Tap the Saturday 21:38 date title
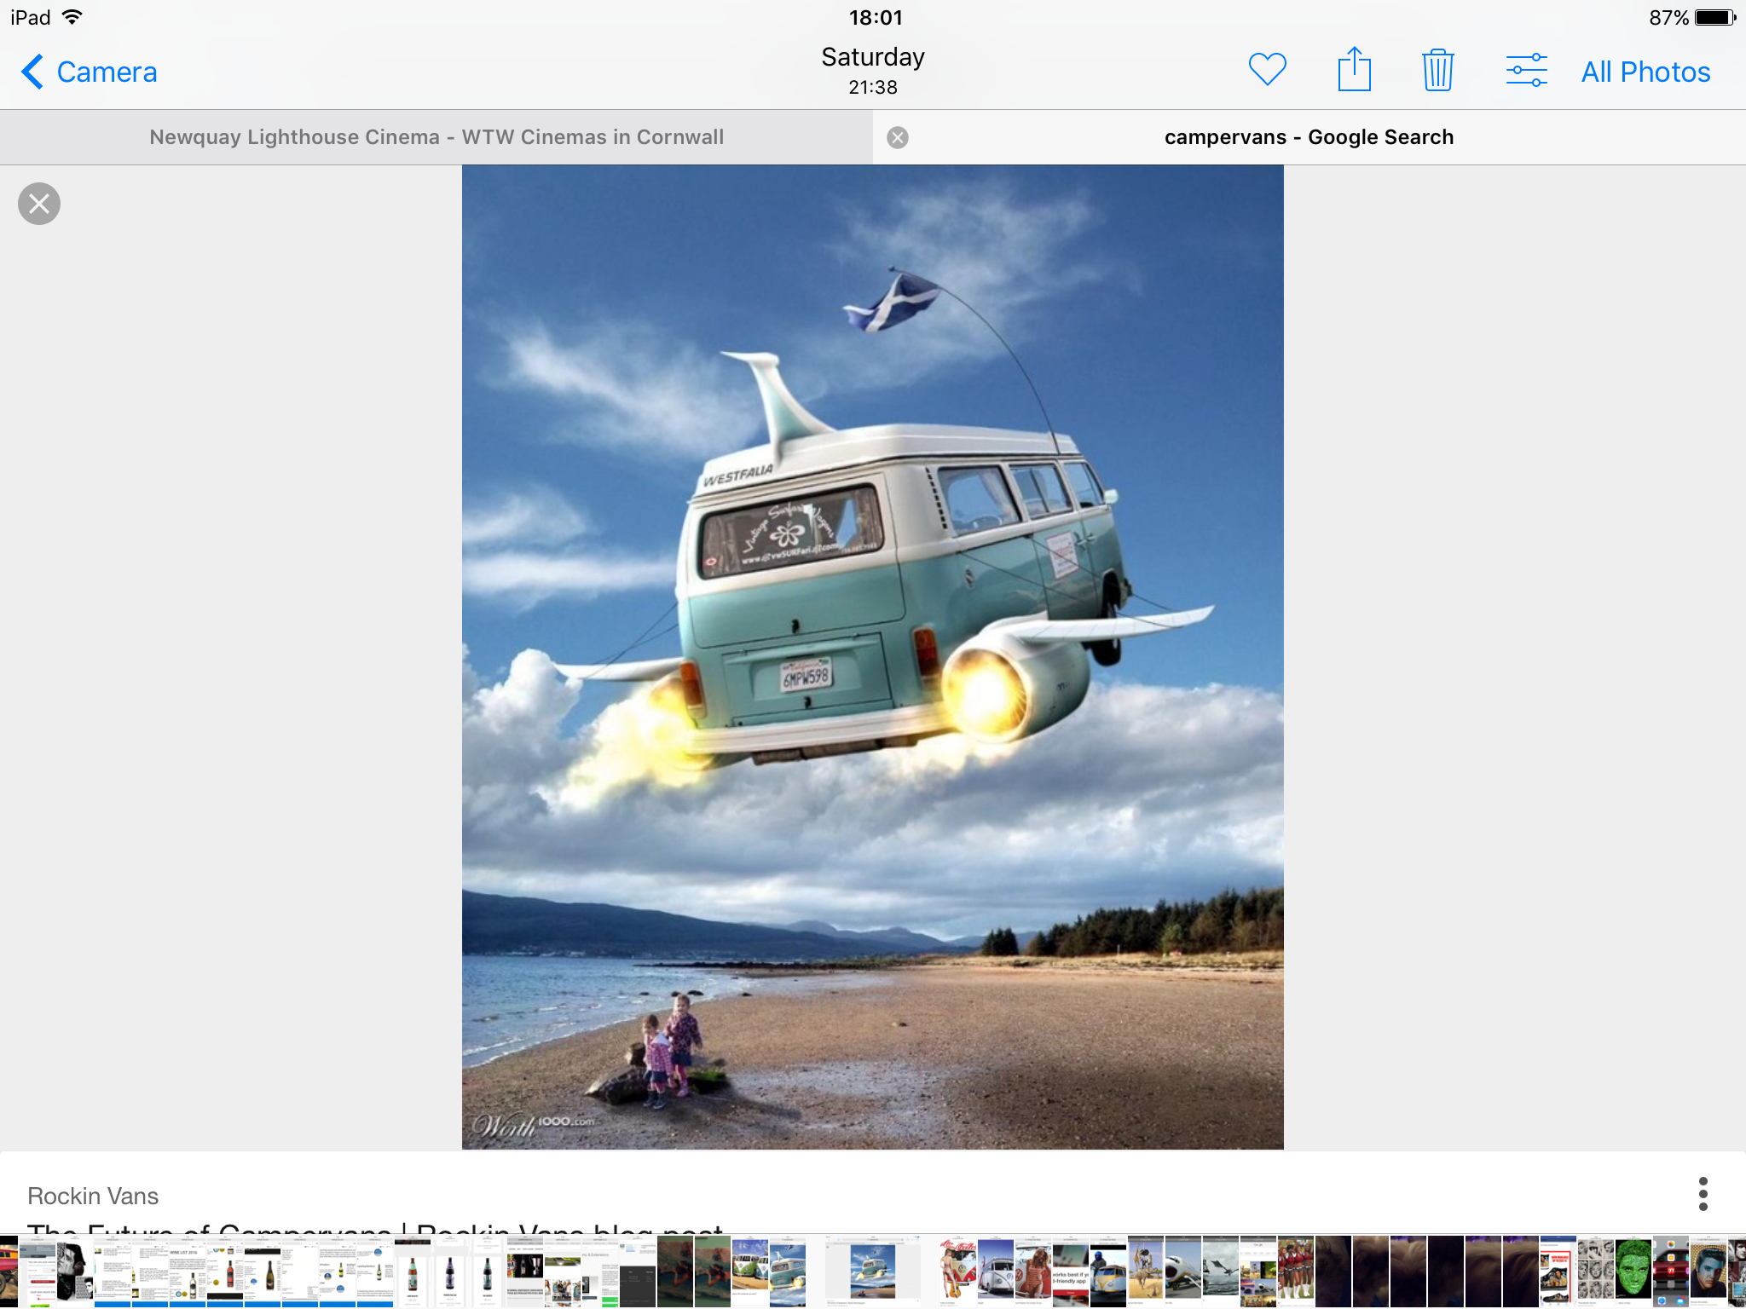 872,70
